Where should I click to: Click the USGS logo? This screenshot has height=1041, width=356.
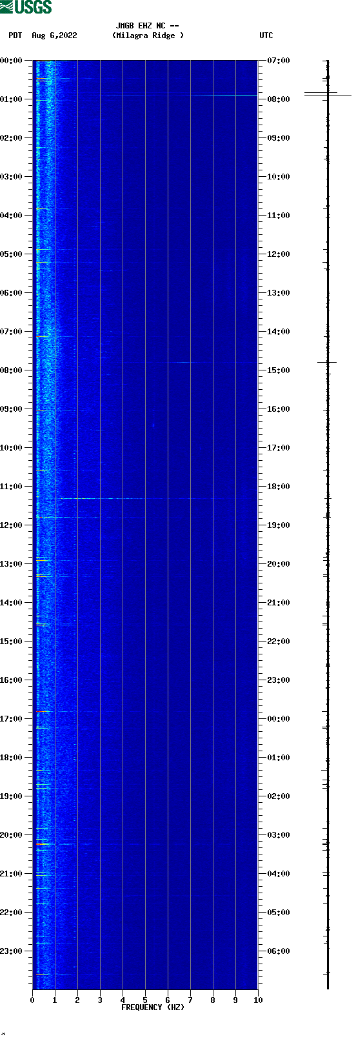click(26, 7)
